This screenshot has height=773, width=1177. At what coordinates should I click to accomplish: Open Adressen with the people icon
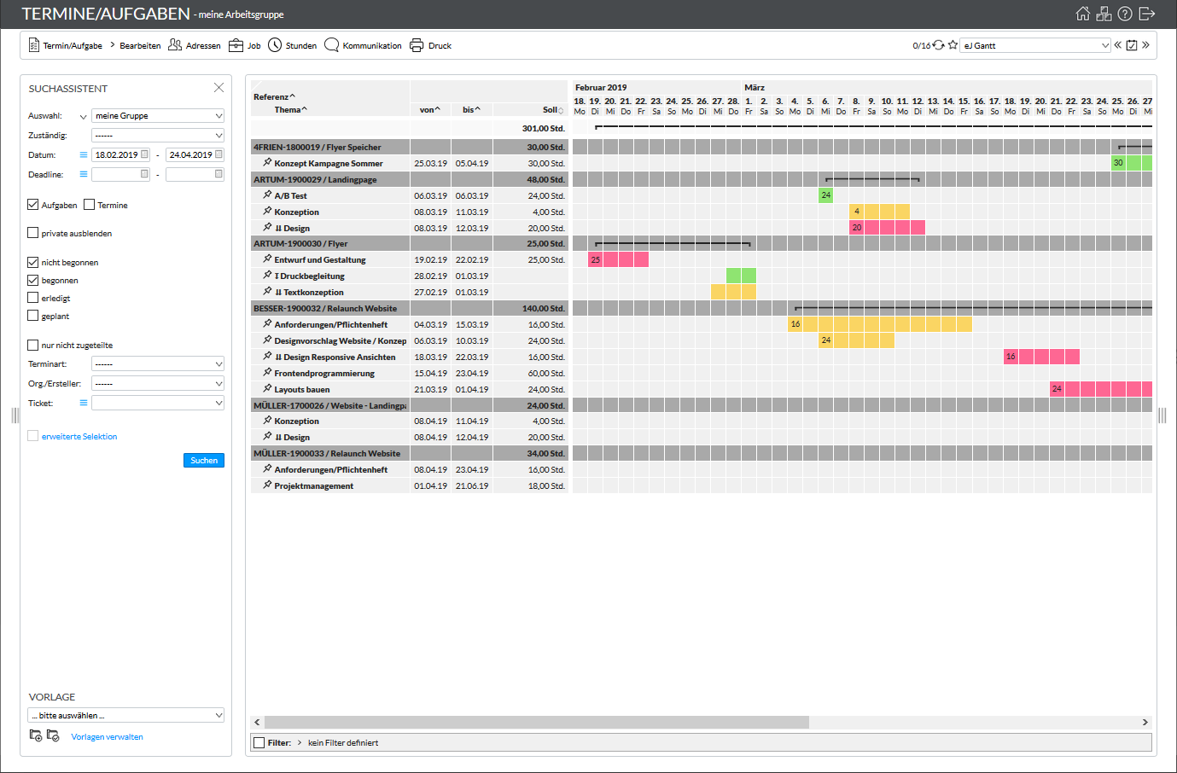point(175,45)
